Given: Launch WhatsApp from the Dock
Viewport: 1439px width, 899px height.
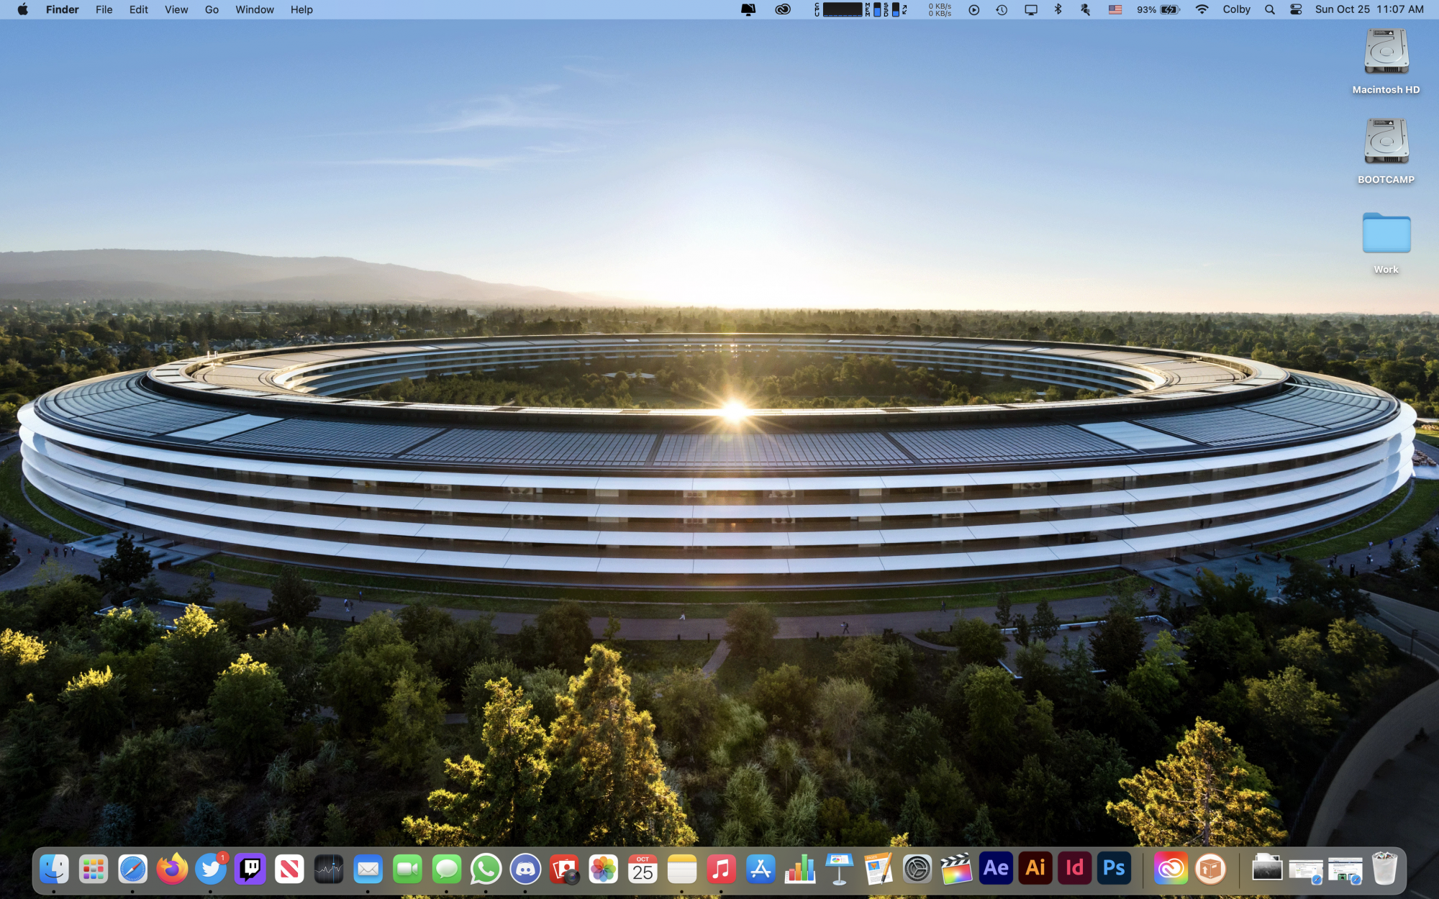Looking at the screenshot, I should click(486, 870).
